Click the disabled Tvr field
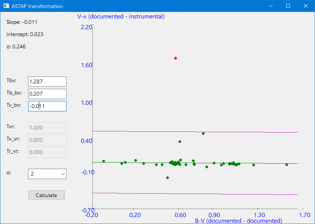Viewport: 315px width, 224px height. coord(47,128)
